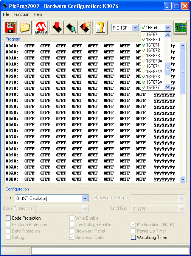Screen dimensions: 191x256
Task: Enable the Code Protection checkbox
Action: click(8, 218)
